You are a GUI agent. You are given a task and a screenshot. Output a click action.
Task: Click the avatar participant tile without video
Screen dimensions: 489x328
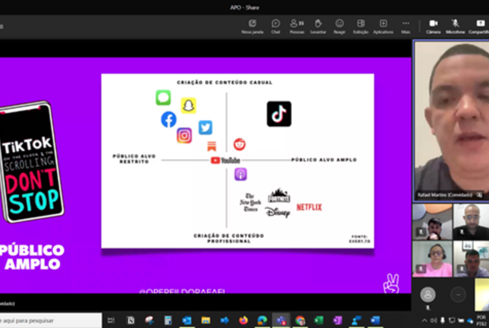point(427,295)
